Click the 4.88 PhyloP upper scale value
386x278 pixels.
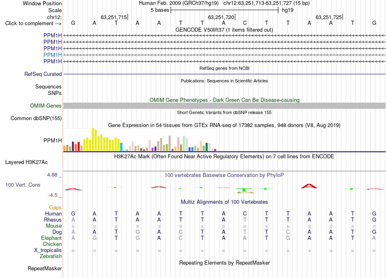coord(52,175)
